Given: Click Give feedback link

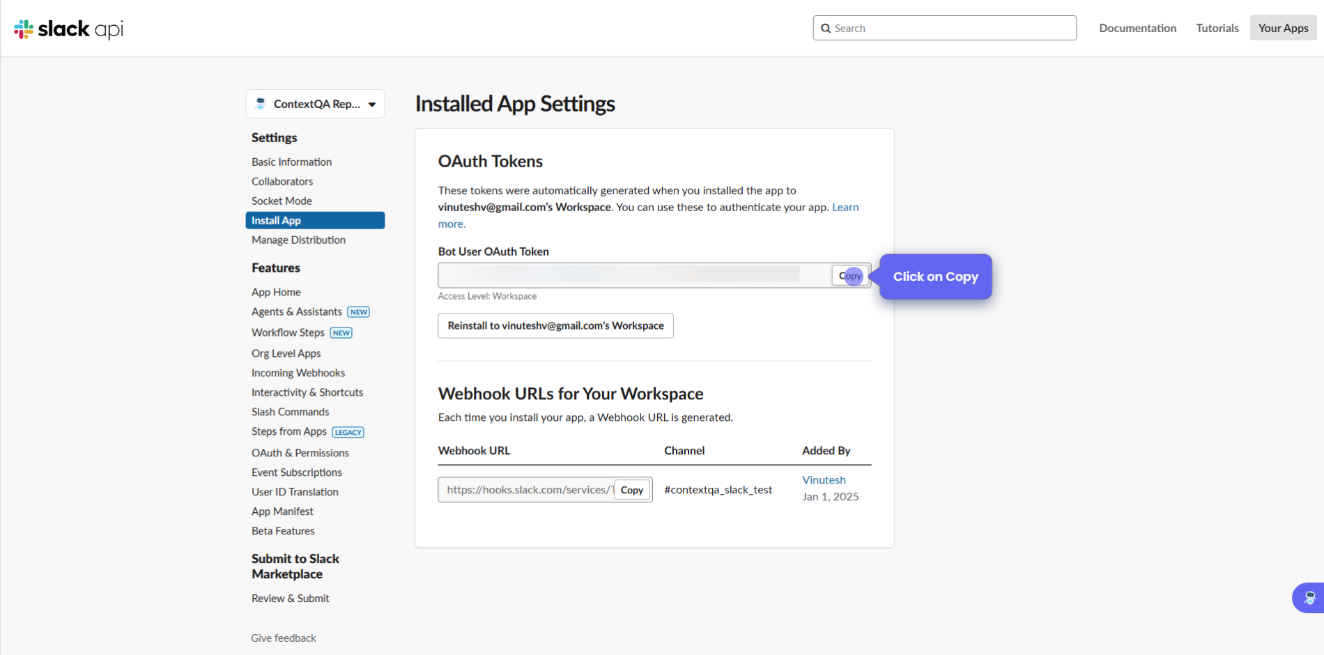Looking at the screenshot, I should (283, 638).
